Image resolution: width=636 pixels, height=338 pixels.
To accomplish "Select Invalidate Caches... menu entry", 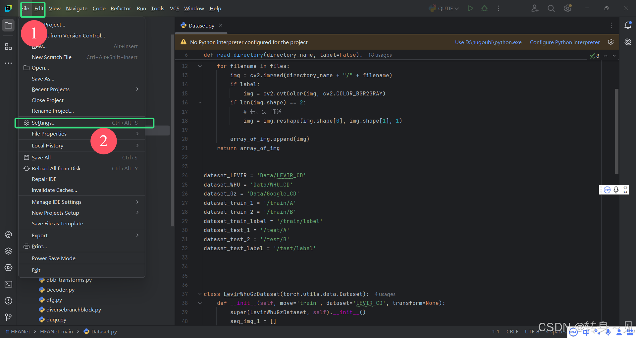I will (x=82, y=190).
